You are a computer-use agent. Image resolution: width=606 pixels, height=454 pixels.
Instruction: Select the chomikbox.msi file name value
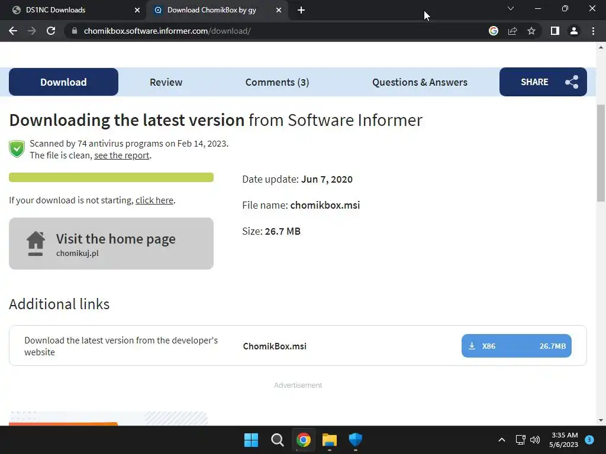(325, 205)
